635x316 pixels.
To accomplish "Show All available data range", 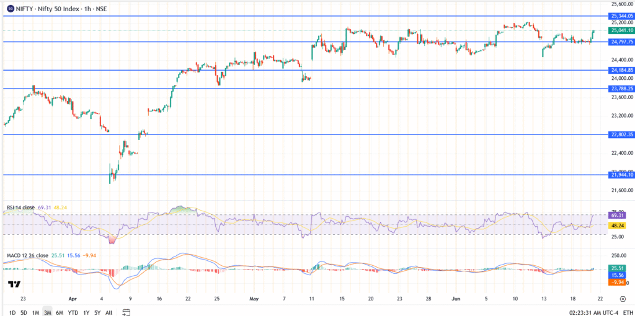I will pyautogui.click(x=109, y=312).
